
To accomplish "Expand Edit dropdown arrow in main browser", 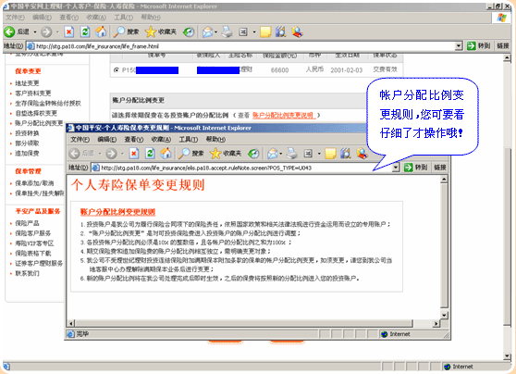I will (254, 32).
